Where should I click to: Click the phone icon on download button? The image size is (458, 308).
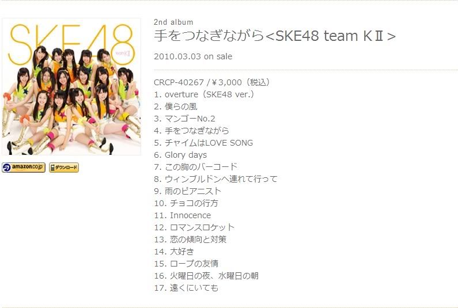point(52,168)
